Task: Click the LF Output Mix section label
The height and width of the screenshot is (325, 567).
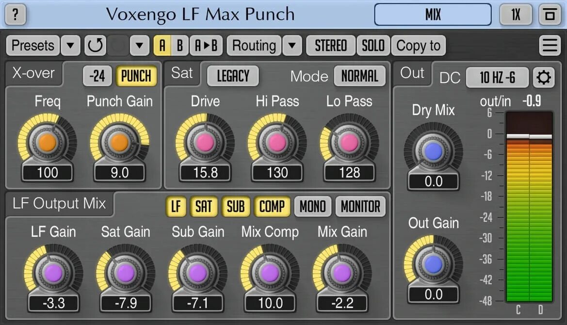Action: pos(59,204)
